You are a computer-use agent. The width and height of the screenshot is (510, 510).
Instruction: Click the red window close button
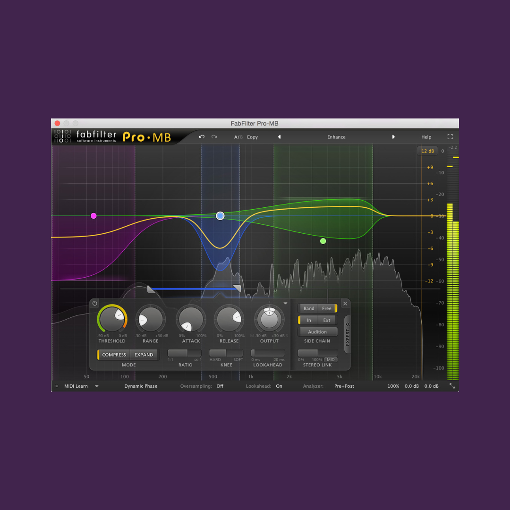[58, 123]
